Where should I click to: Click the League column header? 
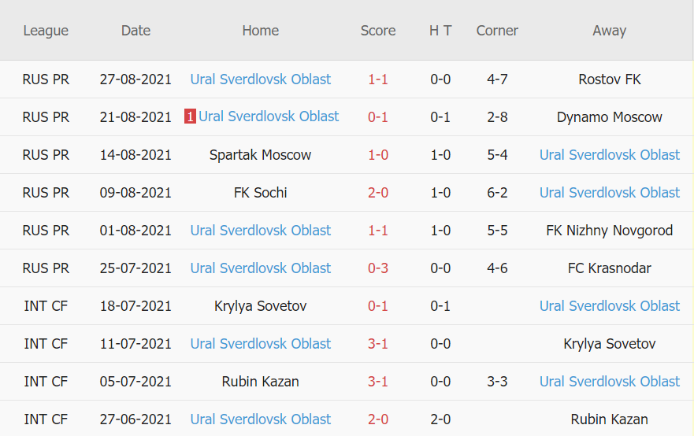pyautogui.click(x=46, y=31)
